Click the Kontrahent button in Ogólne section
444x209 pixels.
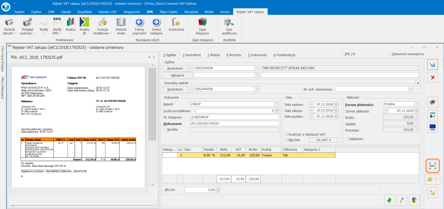175,68
